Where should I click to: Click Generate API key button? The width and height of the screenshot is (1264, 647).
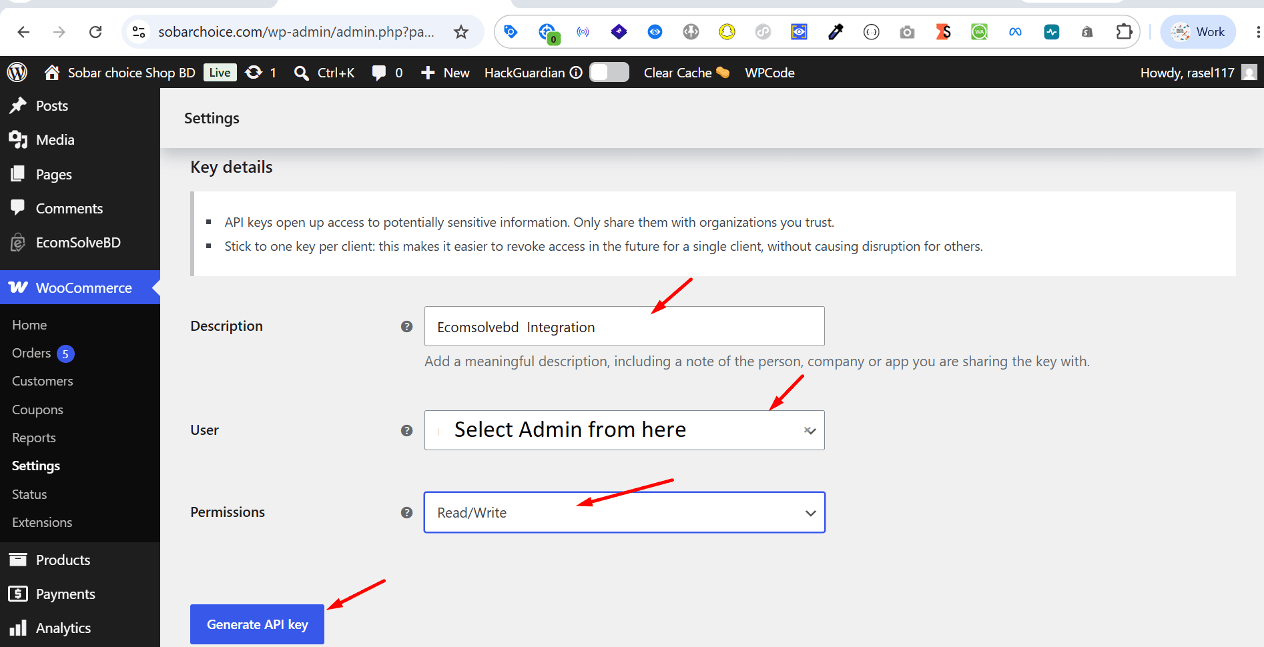(x=257, y=624)
